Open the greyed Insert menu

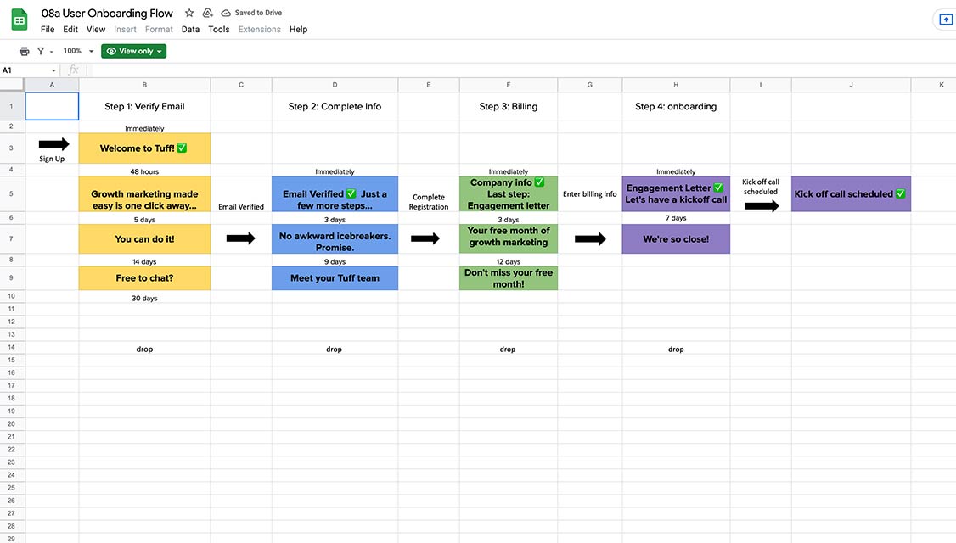[125, 29]
